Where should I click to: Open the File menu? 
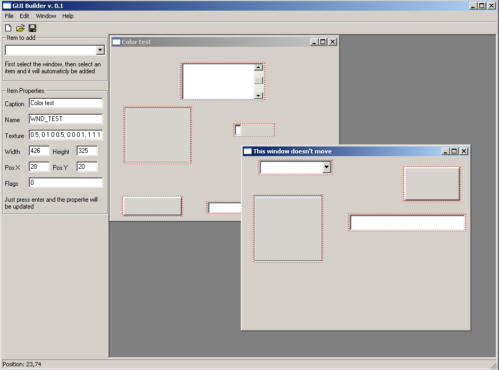click(x=9, y=16)
